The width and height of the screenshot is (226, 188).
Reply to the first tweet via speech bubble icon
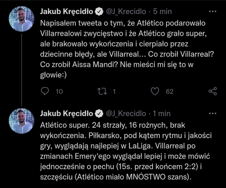click(x=44, y=91)
